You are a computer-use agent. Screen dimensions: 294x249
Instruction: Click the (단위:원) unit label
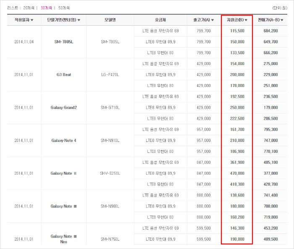280,8
